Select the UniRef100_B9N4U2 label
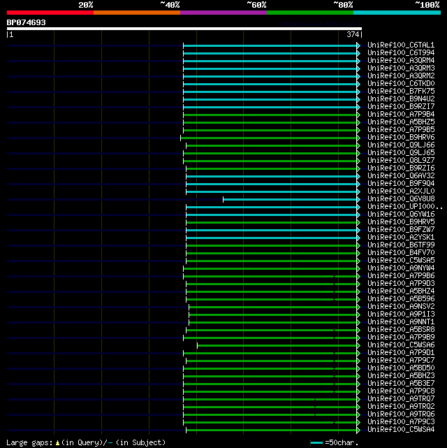 click(401, 99)
